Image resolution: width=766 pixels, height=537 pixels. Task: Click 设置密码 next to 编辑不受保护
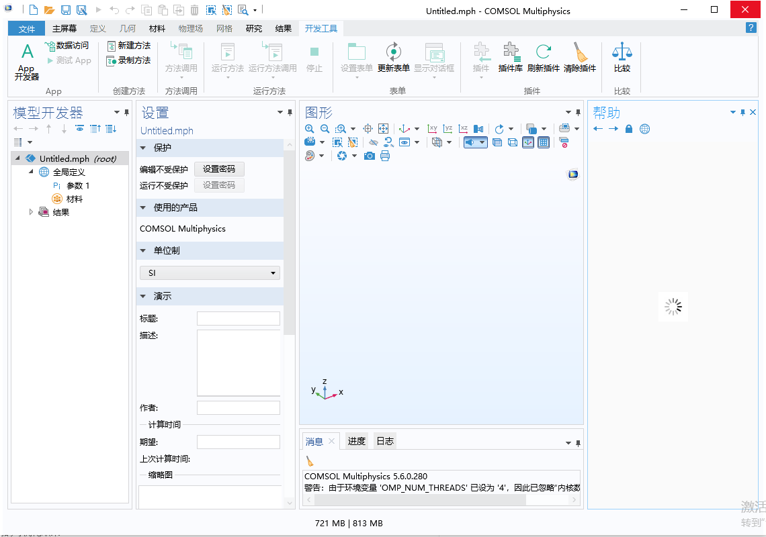[219, 169]
